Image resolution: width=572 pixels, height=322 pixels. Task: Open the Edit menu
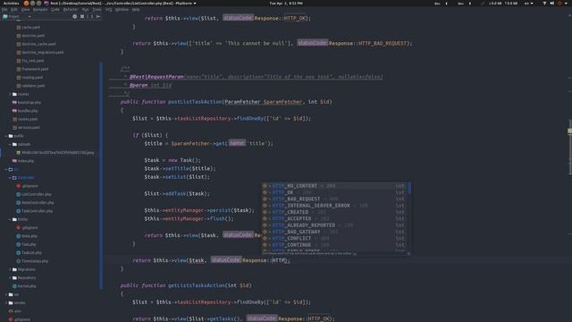click(14, 10)
